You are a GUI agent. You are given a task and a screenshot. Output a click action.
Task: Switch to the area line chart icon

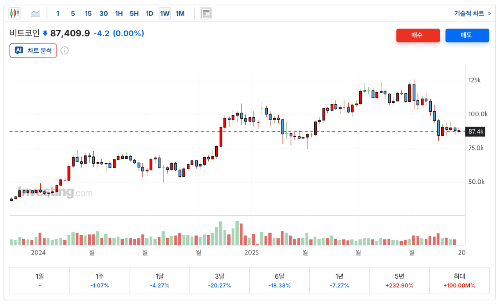[35, 13]
